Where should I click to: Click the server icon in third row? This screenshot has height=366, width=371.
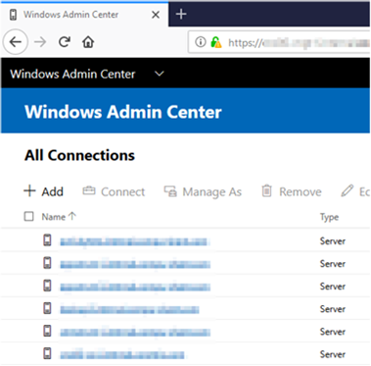coord(47,286)
